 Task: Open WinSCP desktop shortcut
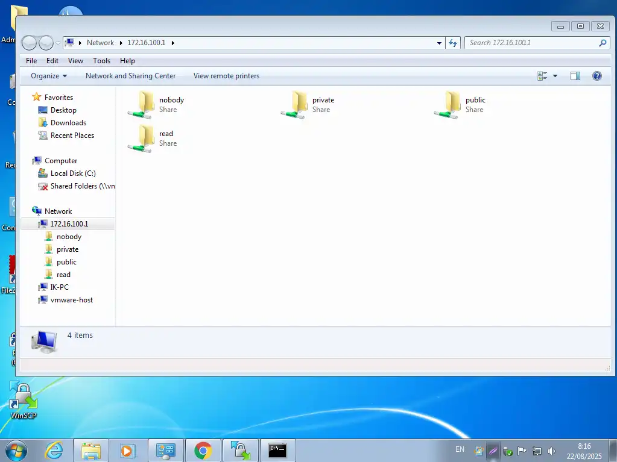[24, 400]
